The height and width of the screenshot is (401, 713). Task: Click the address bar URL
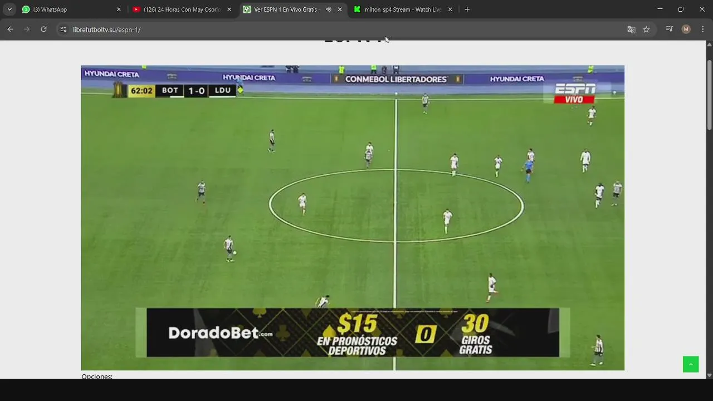point(106,30)
